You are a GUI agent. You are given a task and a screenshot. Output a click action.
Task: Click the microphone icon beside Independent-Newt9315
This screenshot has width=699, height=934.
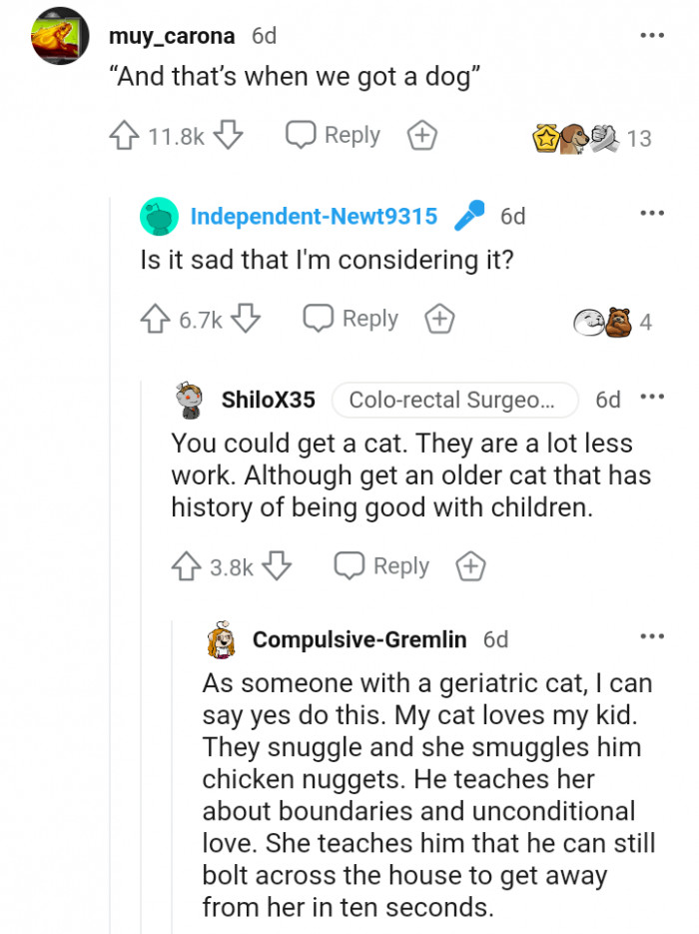point(471,213)
